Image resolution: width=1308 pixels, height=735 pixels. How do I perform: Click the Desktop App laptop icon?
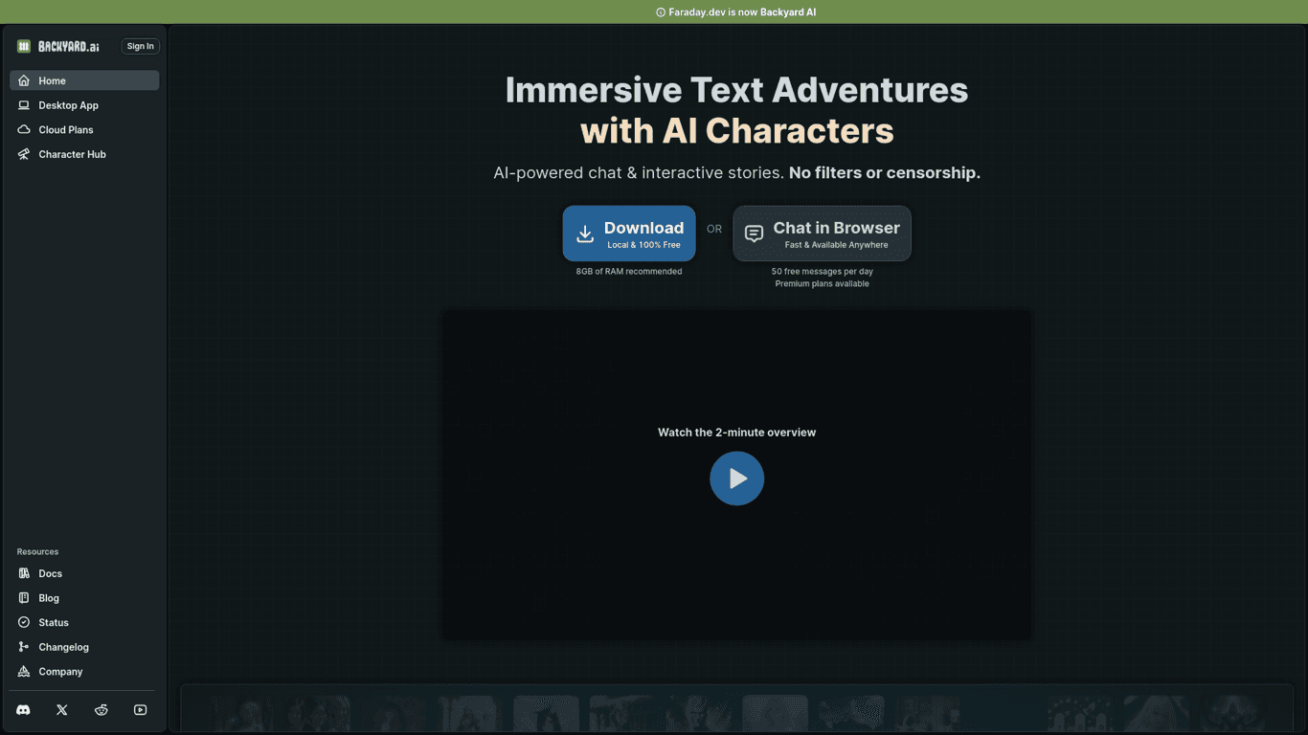point(24,105)
